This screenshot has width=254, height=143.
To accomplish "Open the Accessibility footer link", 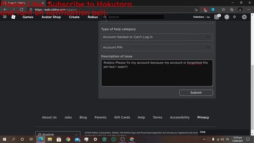I will [x=180, y=117].
